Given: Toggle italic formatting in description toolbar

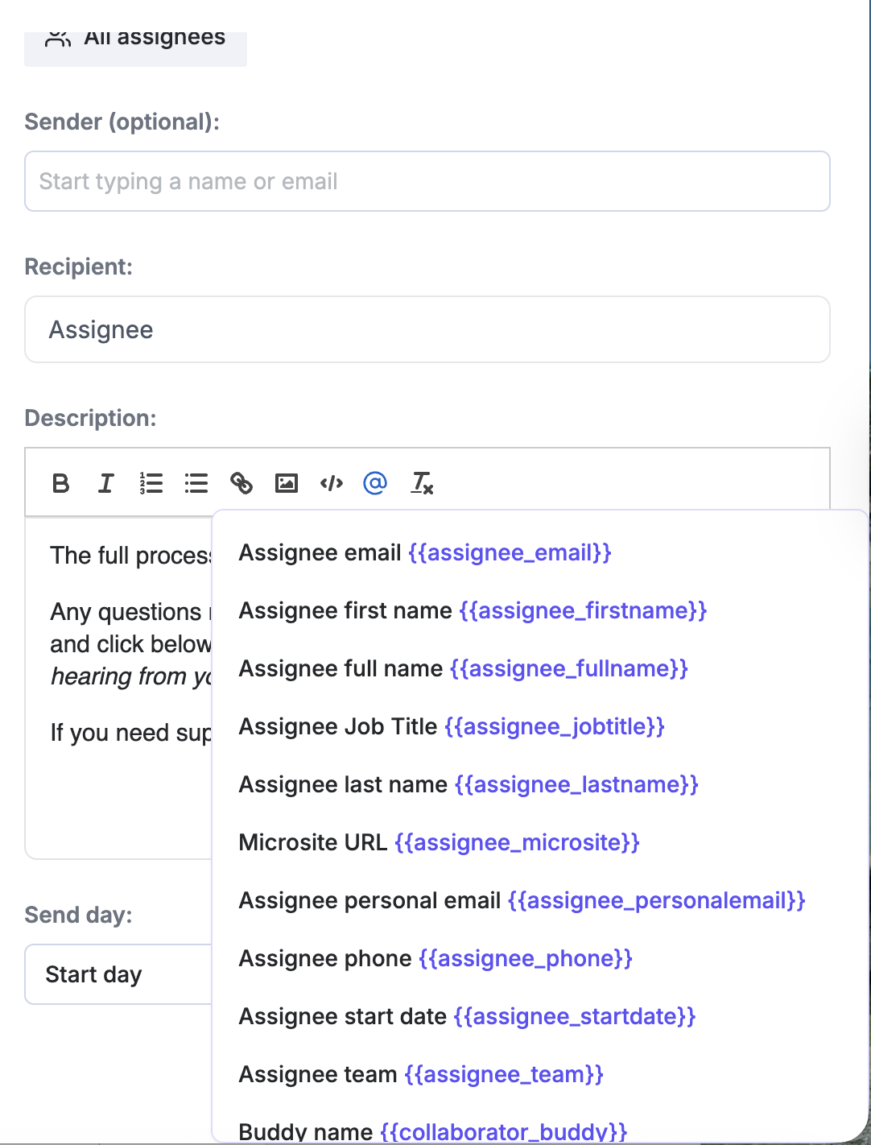Looking at the screenshot, I should point(105,483).
